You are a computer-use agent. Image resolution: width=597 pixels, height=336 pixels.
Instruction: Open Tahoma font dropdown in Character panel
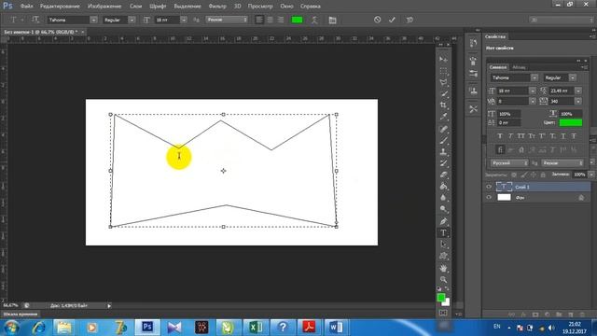click(535, 77)
